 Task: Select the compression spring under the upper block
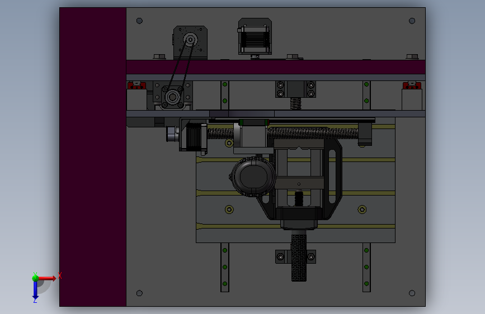click(x=296, y=103)
